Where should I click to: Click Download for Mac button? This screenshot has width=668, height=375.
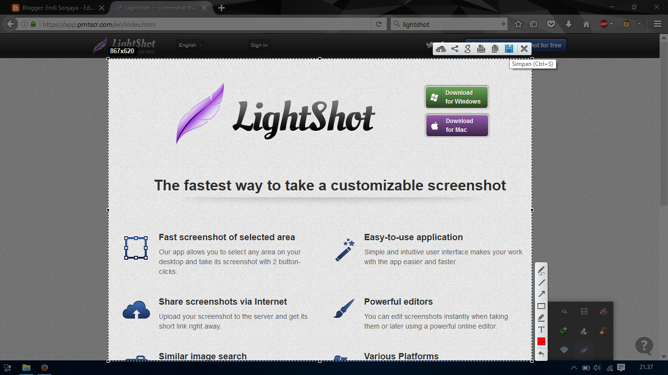[457, 125]
